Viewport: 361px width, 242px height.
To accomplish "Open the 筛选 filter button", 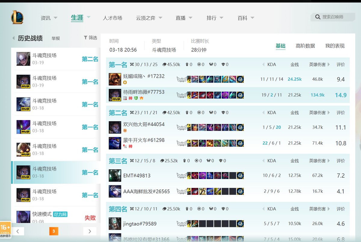I will [x=91, y=38].
